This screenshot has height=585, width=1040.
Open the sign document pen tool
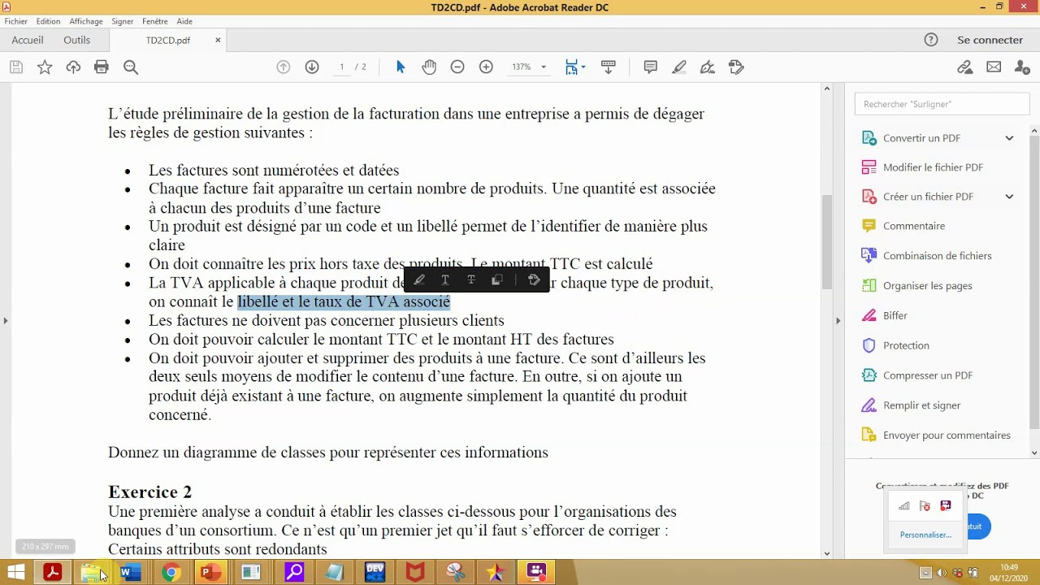708,67
